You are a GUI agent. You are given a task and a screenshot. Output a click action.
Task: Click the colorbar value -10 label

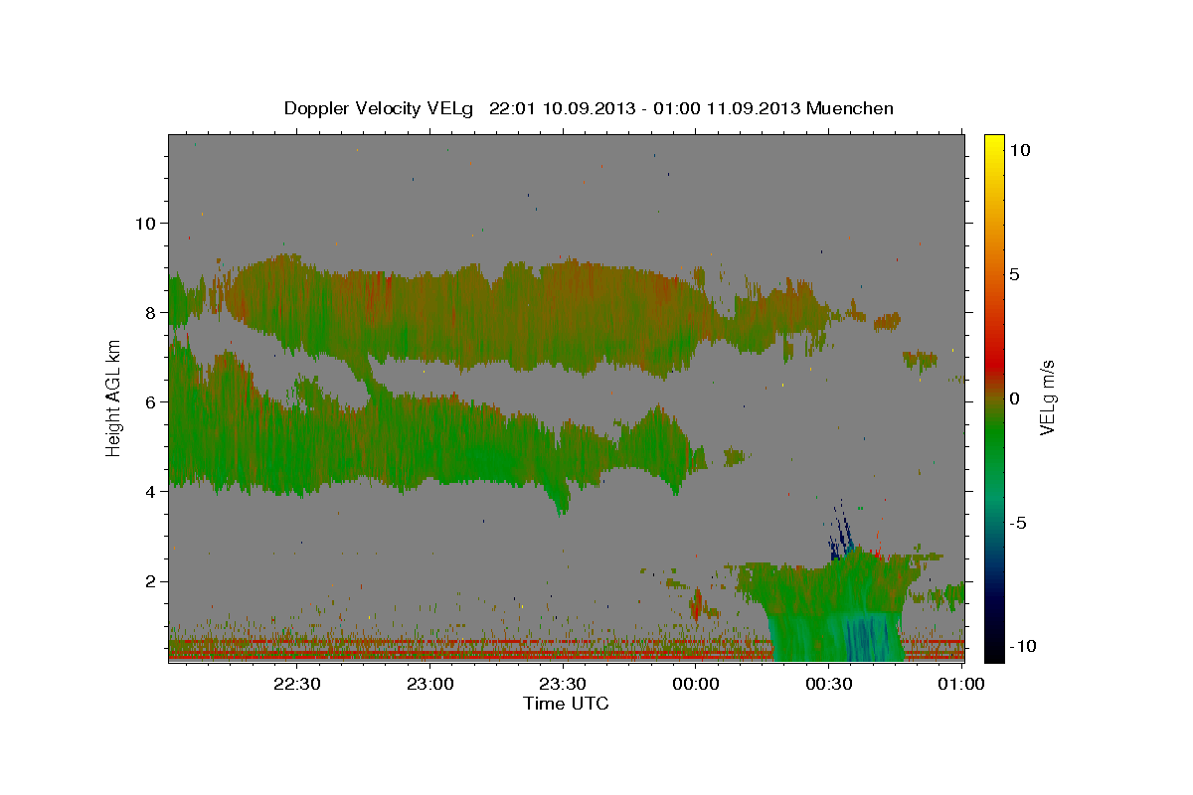pyautogui.click(x=1023, y=646)
